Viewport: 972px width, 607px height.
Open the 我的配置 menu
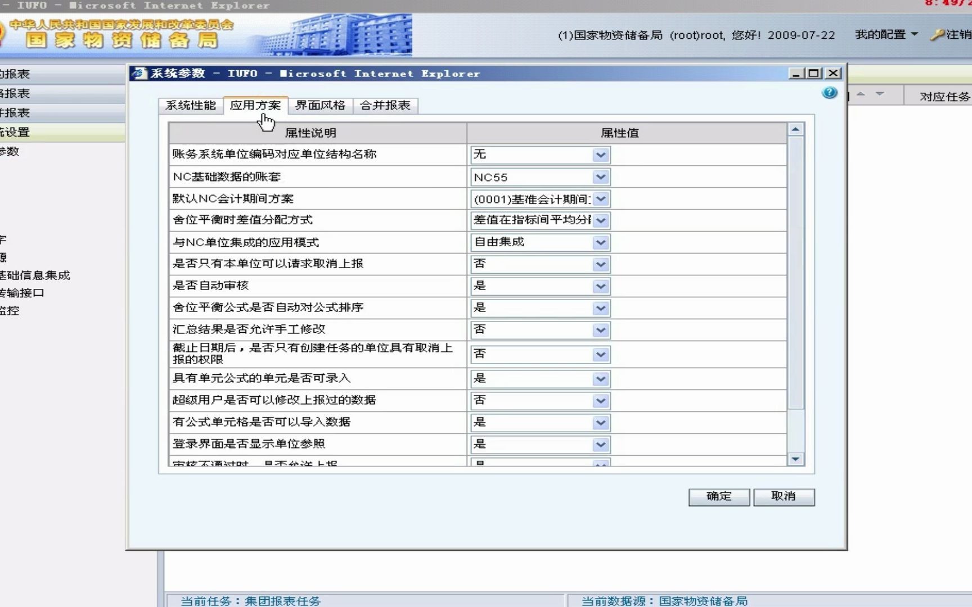click(x=886, y=34)
